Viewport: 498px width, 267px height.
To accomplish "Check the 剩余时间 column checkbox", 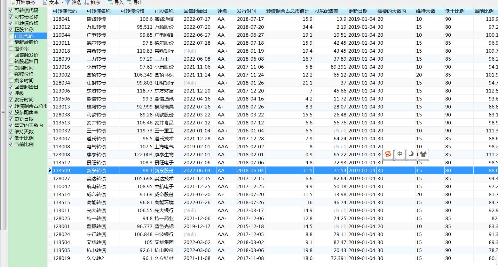I will point(11,80).
